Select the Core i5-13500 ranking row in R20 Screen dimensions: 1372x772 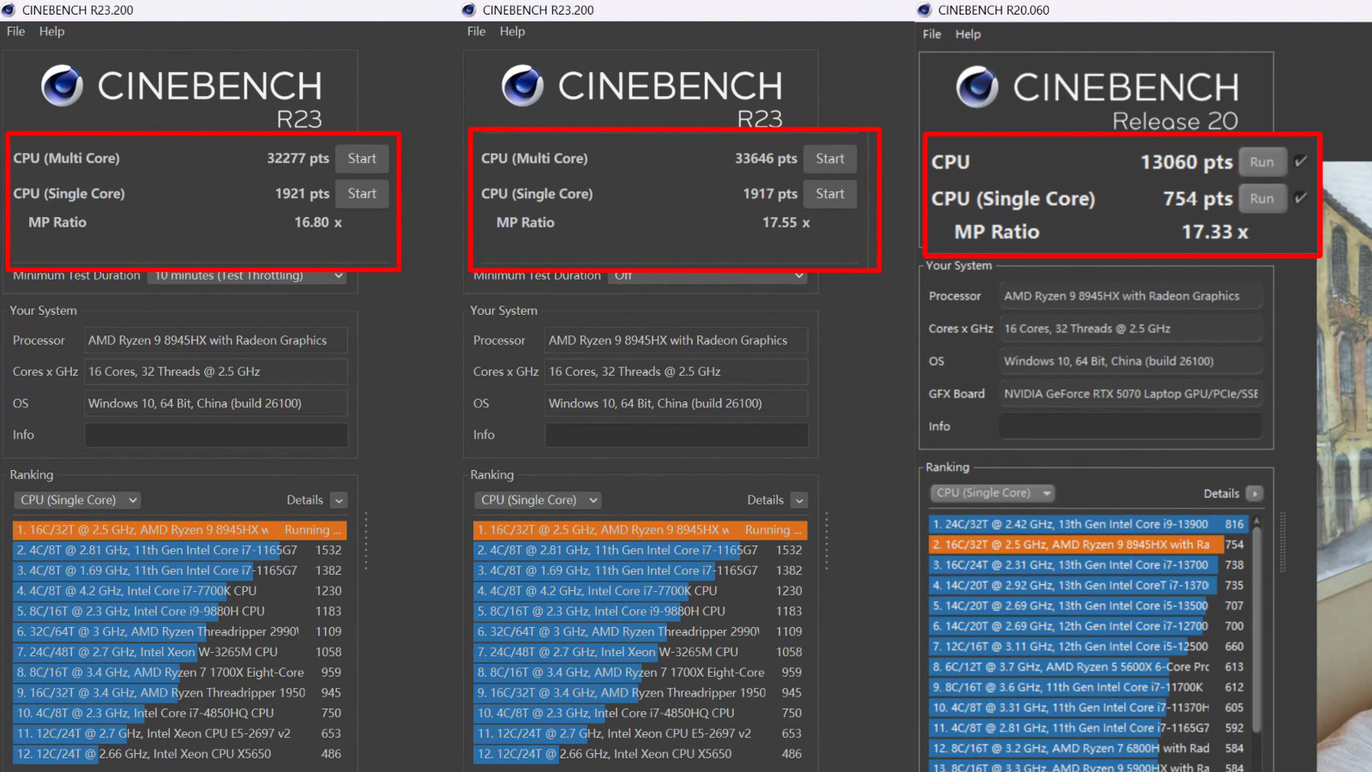pos(1089,606)
